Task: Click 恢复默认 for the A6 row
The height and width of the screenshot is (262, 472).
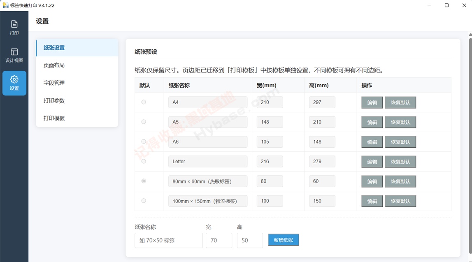Action: coord(400,141)
